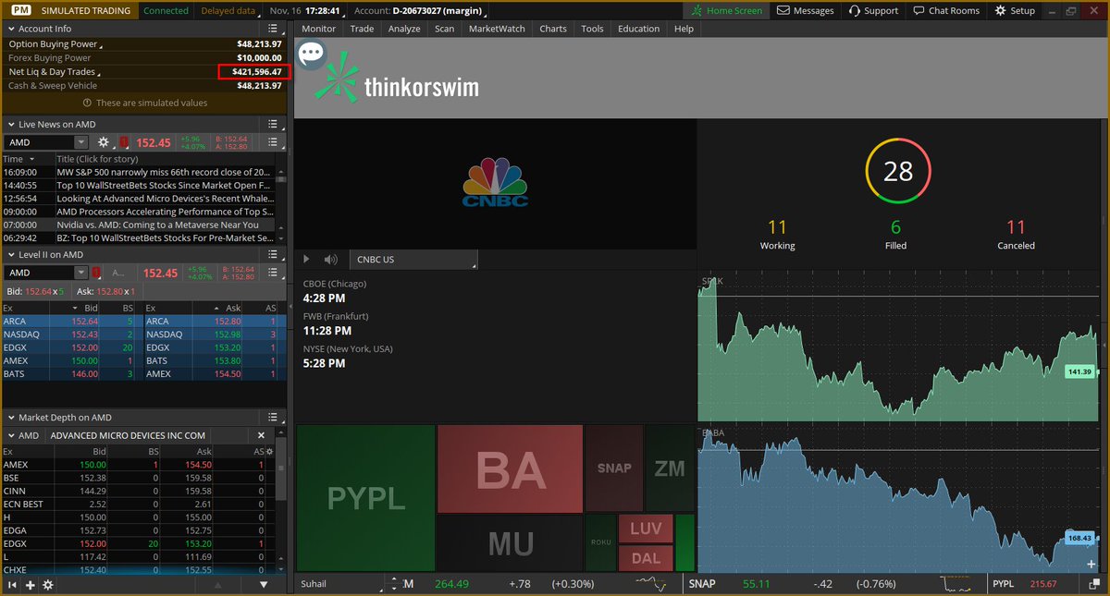Click red link icon in Level II
Viewport: 1110px width, 596px height.
(98, 273)
